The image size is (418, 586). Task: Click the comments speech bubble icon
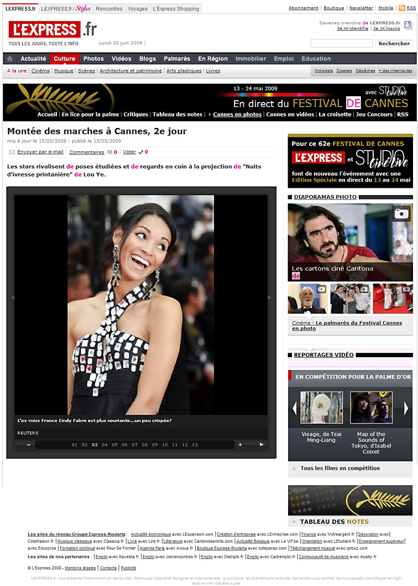pos(109,152)
